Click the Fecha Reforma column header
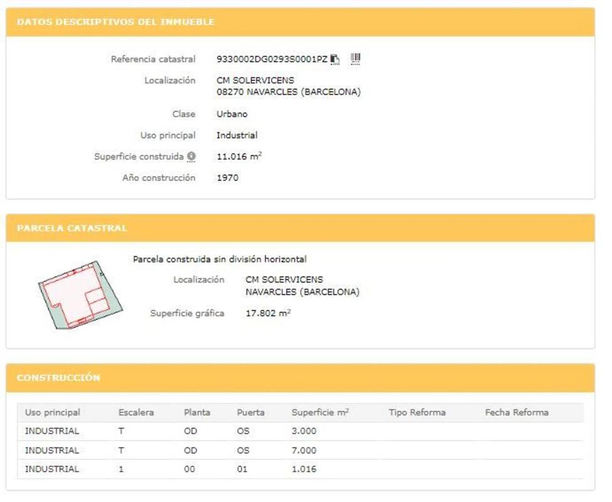The image size is (612, 502). click(x=517, y=412)
